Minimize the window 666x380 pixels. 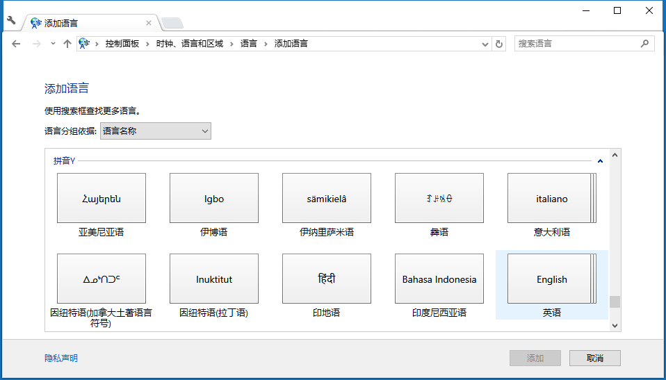tap(586, 10)
